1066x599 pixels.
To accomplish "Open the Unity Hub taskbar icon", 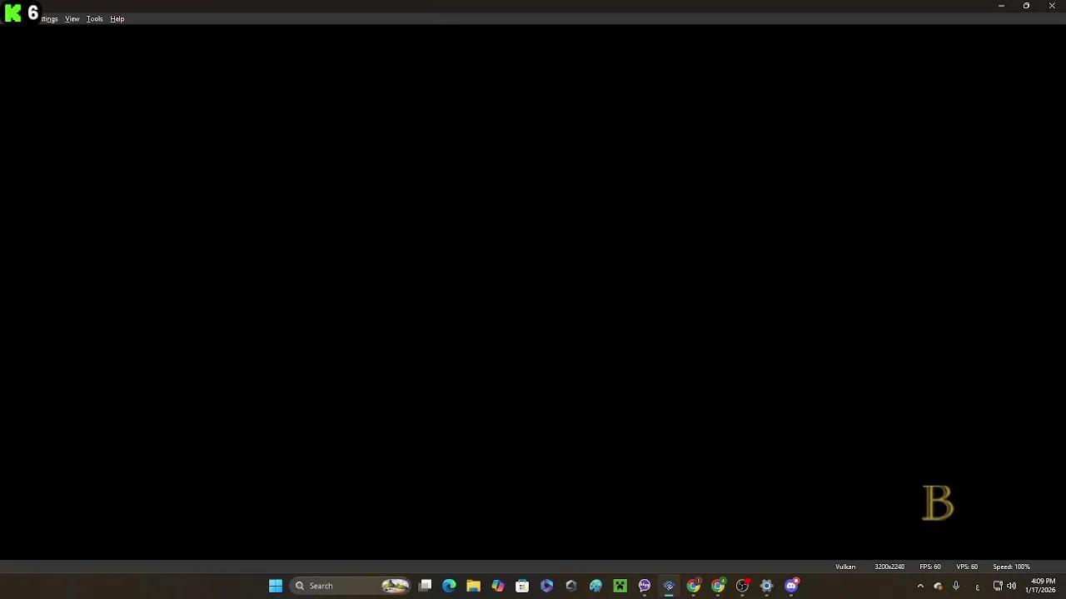I will point(571,586).
